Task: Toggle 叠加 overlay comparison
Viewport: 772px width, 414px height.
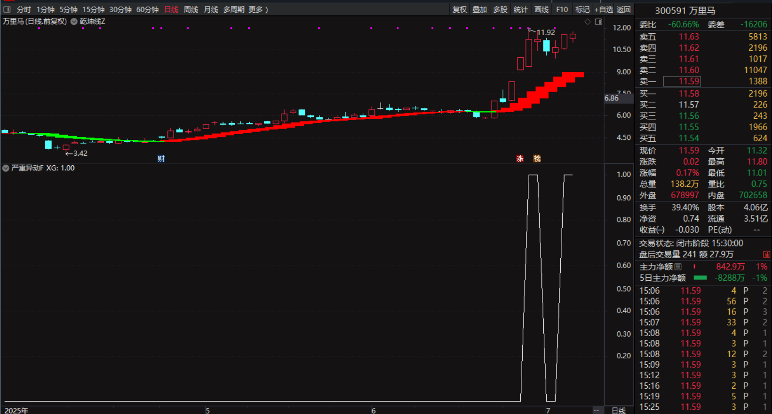Action: click(x=479, y=9)
